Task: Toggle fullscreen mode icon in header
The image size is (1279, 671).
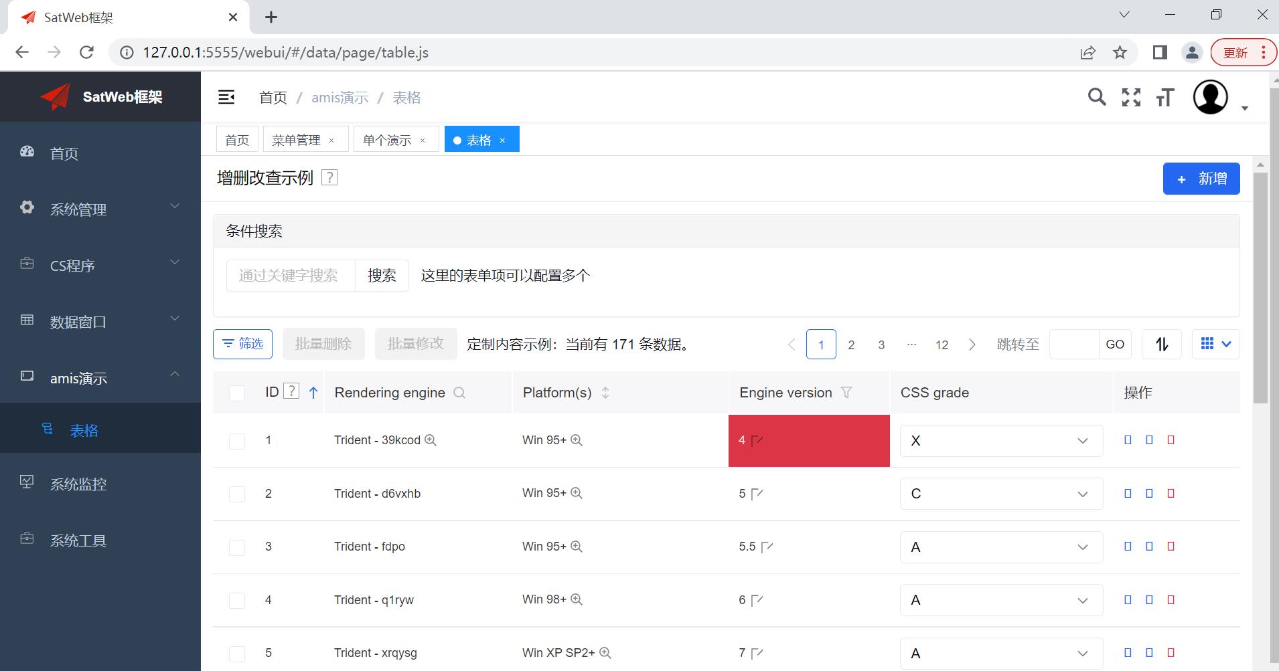Action: (x=1131, y=97)
